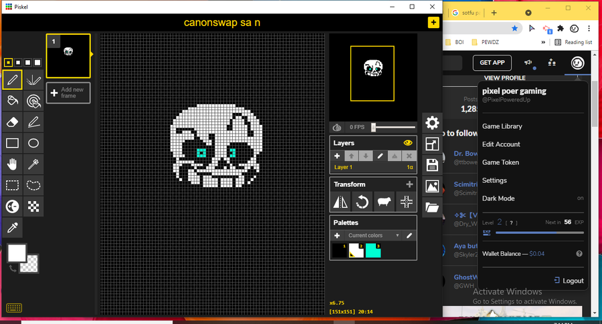Select the paint-all-same-color target tool
The image size is (602, 324).
tap(33, 101)
